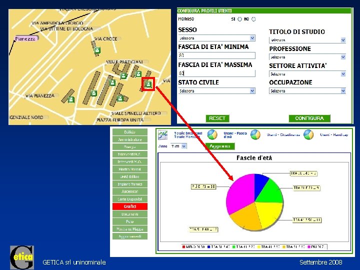The width and height of the screenshot is (360, 270).
Task: Open the Anno dropdown showing Tutti
Action: pyautogui.click(x=178, y=146)
